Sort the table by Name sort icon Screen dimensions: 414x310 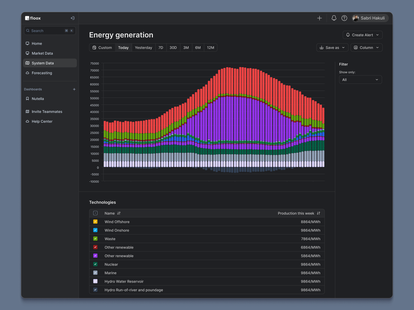coord(119,213)
